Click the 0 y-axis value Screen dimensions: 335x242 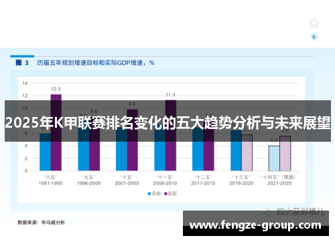(x=26, y=171)
